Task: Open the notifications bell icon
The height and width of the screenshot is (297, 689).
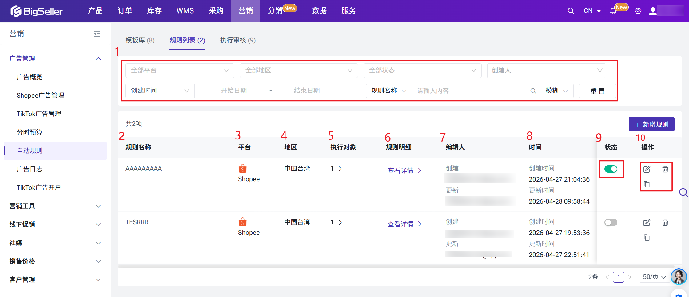Action: [x=613, y=11]
